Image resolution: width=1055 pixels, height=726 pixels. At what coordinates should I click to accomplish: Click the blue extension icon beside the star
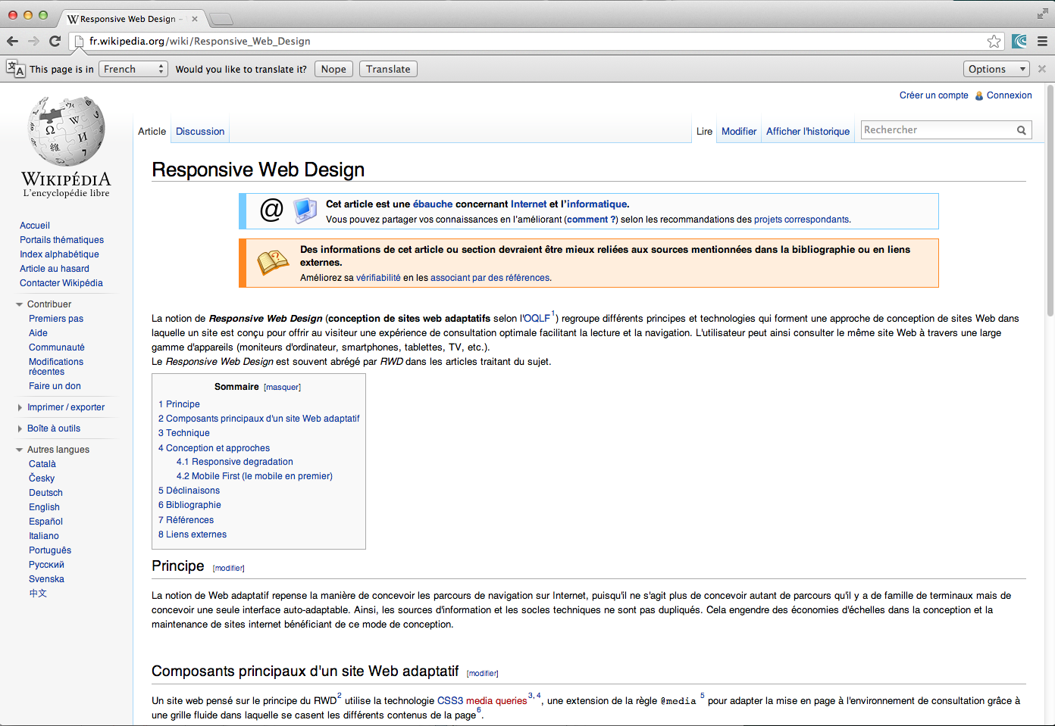coord(1019,41)
